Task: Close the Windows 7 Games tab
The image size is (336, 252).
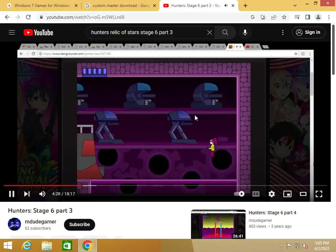Action: (76, 6)
